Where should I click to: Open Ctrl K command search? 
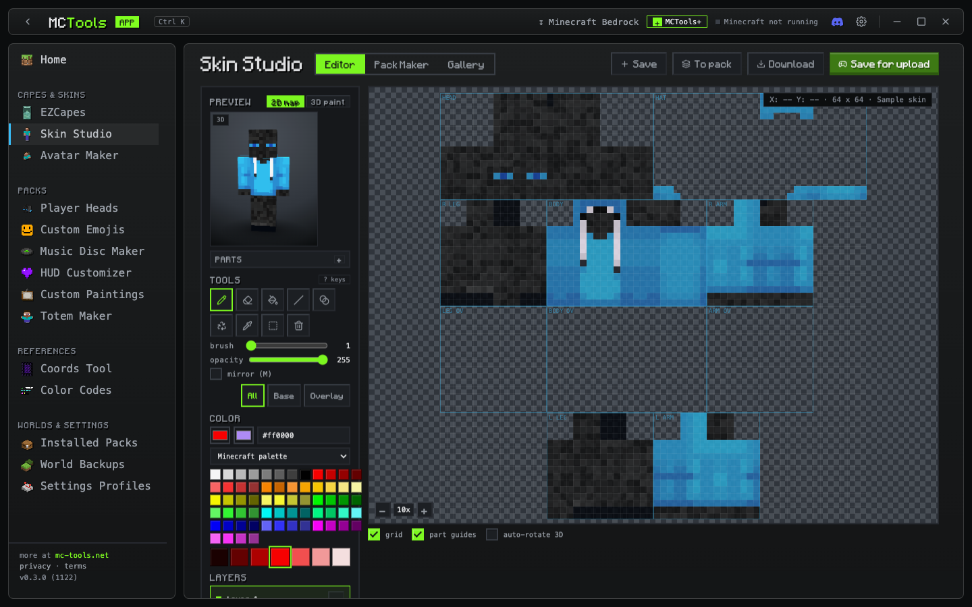(171, 22)
